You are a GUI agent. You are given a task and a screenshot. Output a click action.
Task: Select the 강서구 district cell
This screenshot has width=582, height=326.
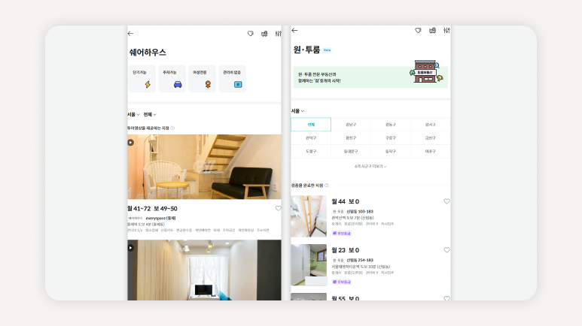tap(430, 125)
